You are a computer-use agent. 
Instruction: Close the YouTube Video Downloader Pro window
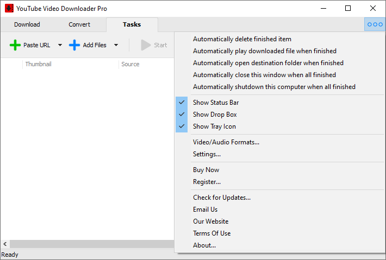tap(373, 8)
